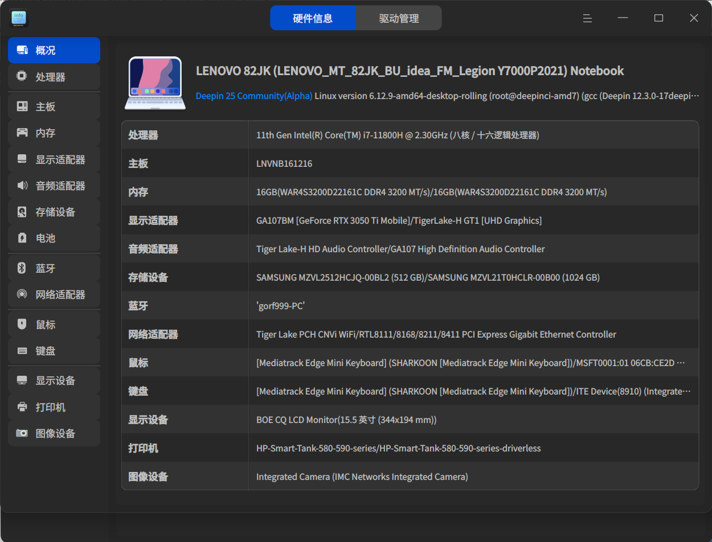Image resolution: width=712 pixels, height=542 pixels.
Task: Click the 内存 row 16GB DDR4 value
Action: click(x=432, y=192)
